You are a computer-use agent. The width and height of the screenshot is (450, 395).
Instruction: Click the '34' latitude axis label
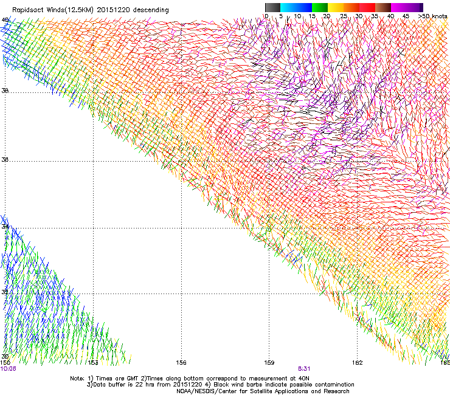(5, 227)
